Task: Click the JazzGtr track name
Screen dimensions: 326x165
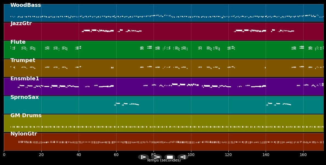Action: coord(21,23)
